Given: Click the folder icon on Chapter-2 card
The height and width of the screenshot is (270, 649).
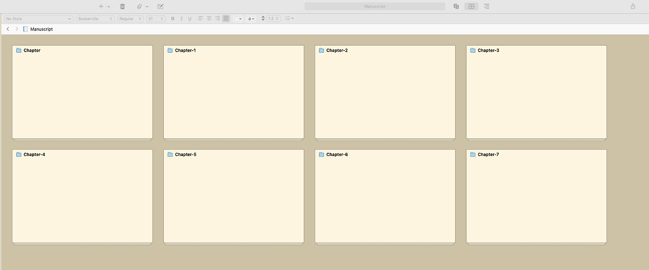Looking at the screenshot, I should tap(321, 51).
